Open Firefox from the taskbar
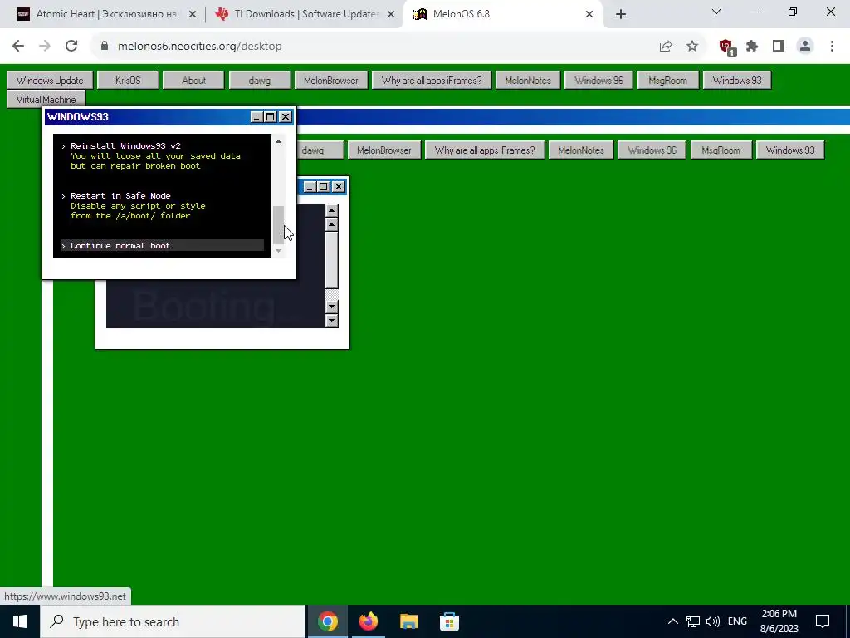The image size is (850, 638). 368,621
